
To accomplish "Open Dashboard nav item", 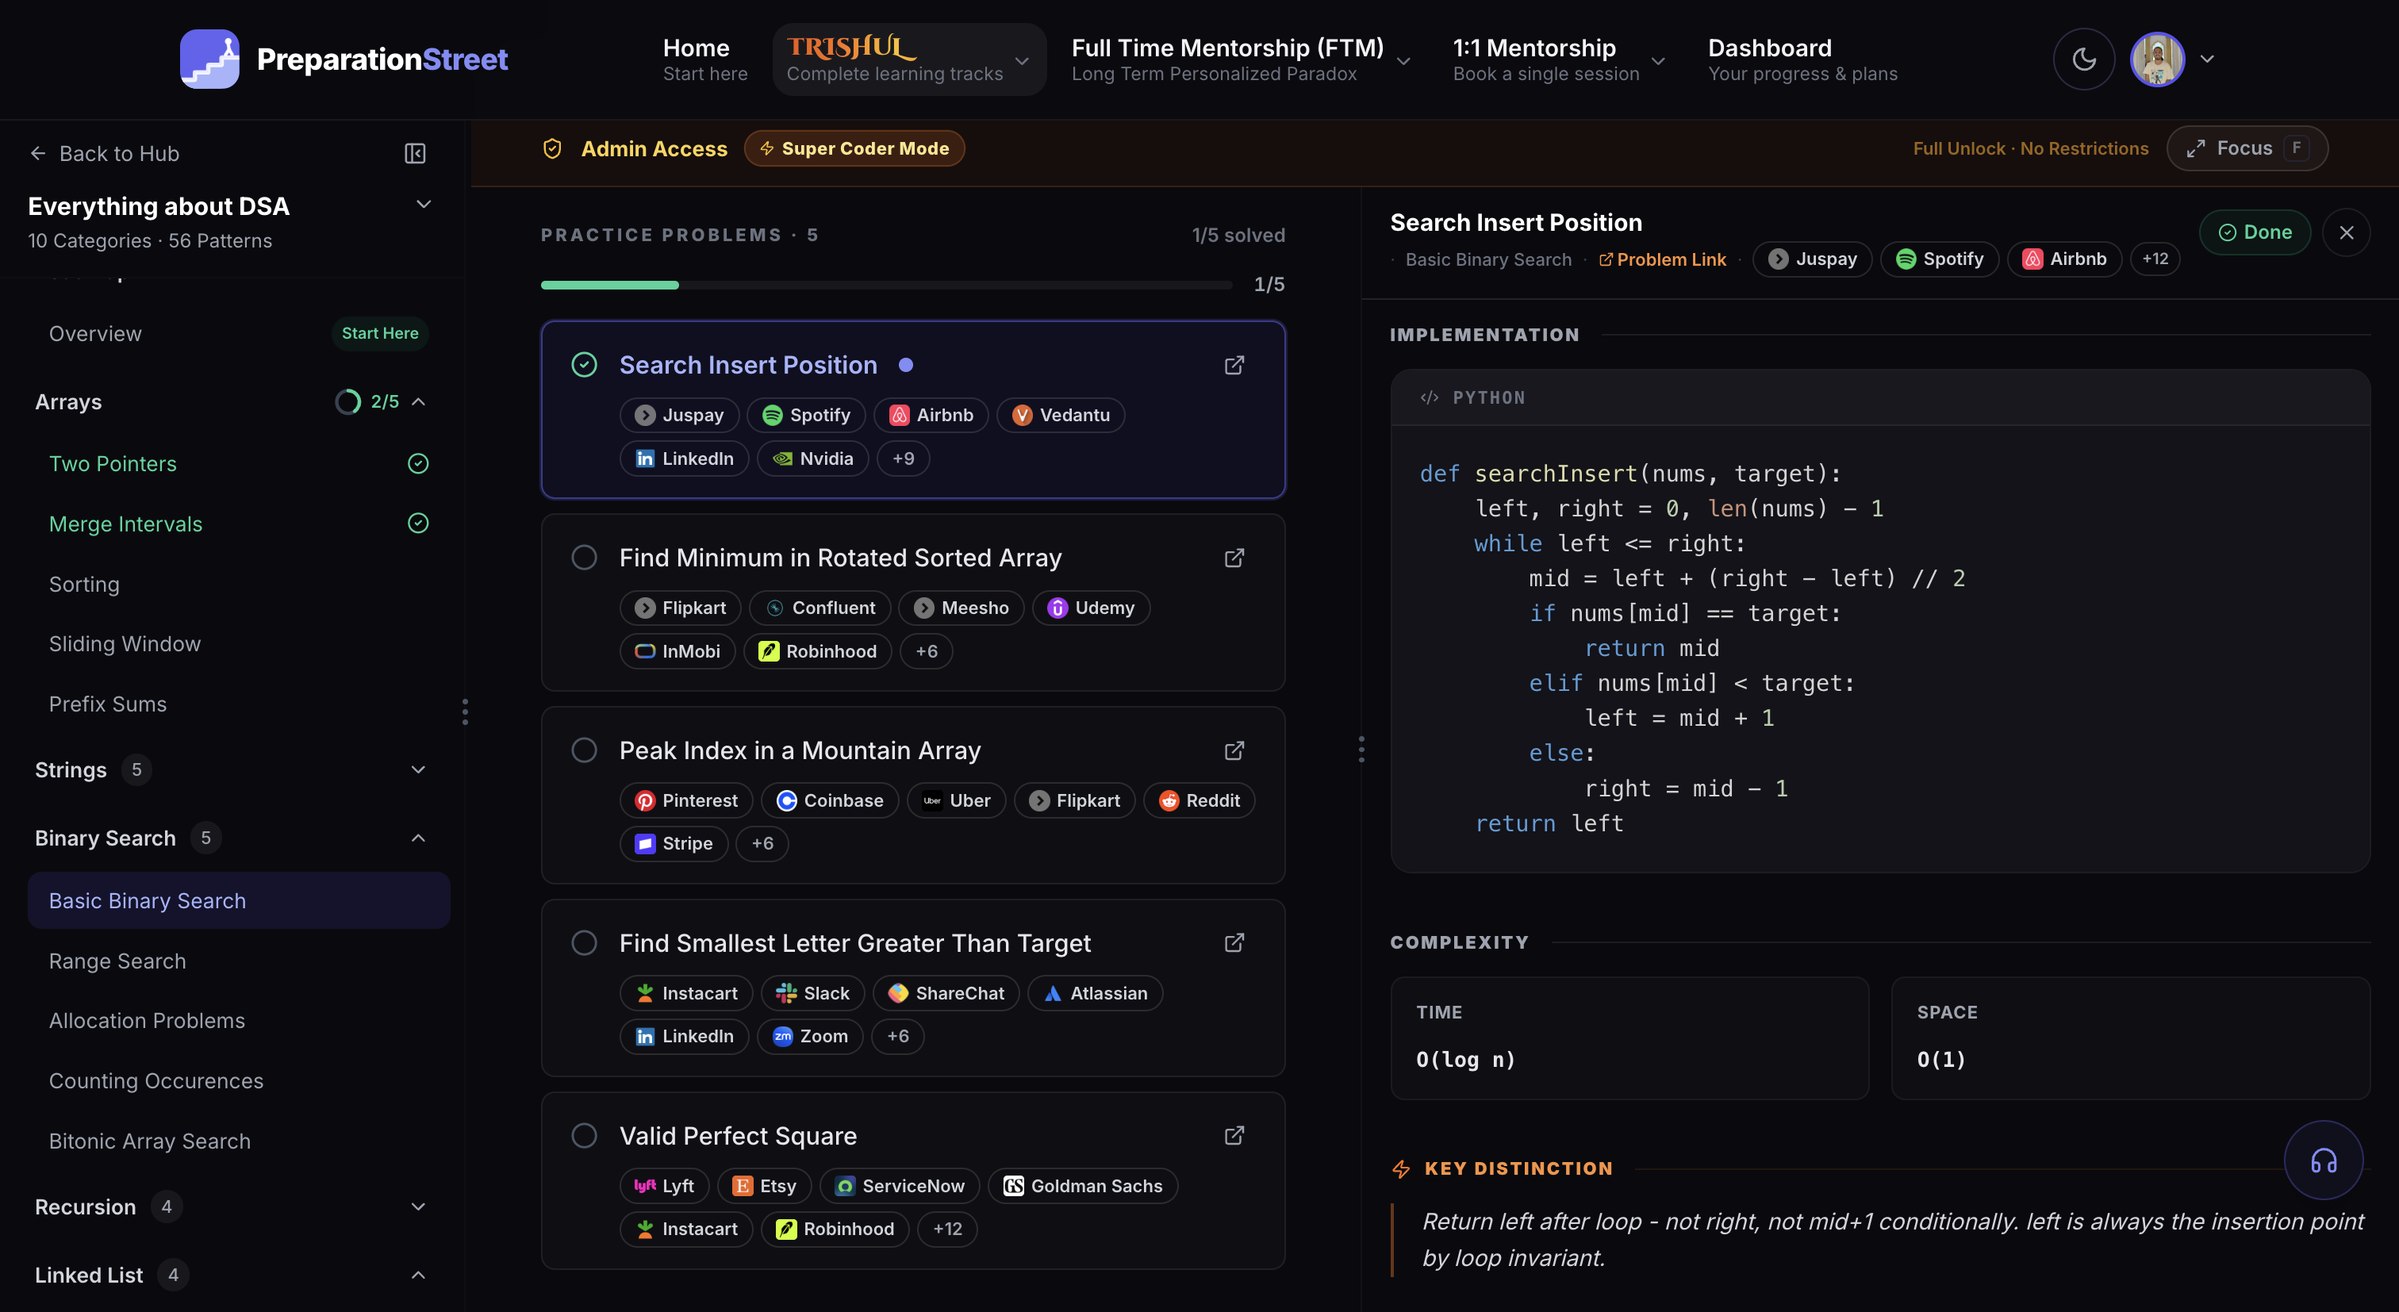I will click(1802, 59).
